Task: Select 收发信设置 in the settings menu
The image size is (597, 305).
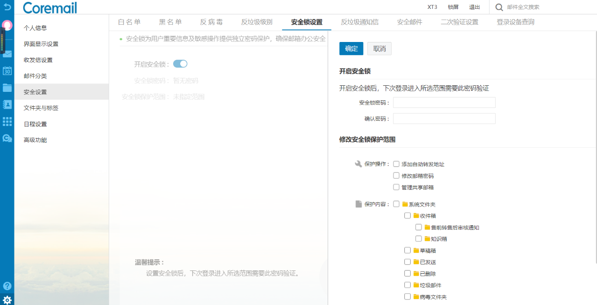Action: click(38, 60)
